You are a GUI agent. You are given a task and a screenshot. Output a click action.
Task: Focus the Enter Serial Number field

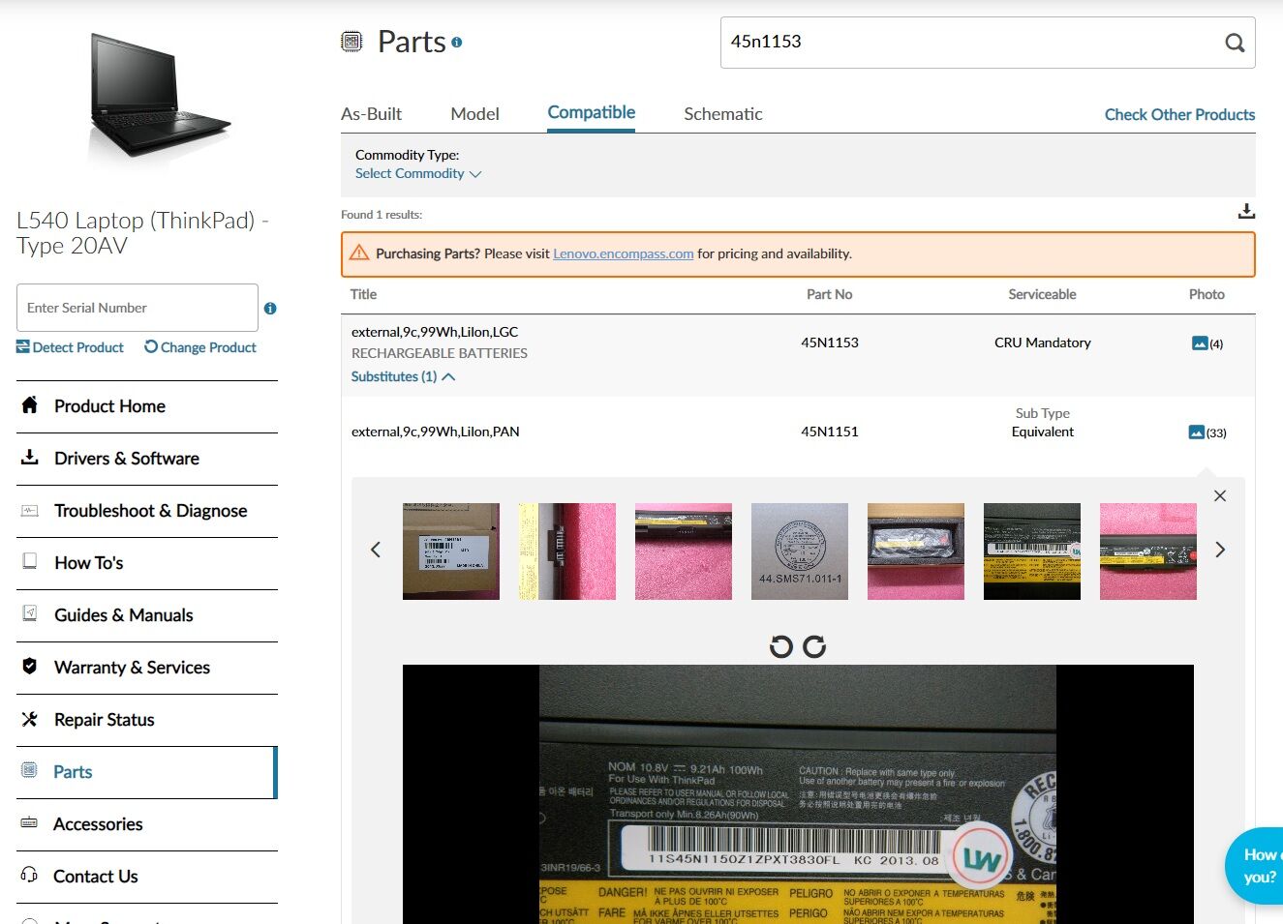point(137,308)
